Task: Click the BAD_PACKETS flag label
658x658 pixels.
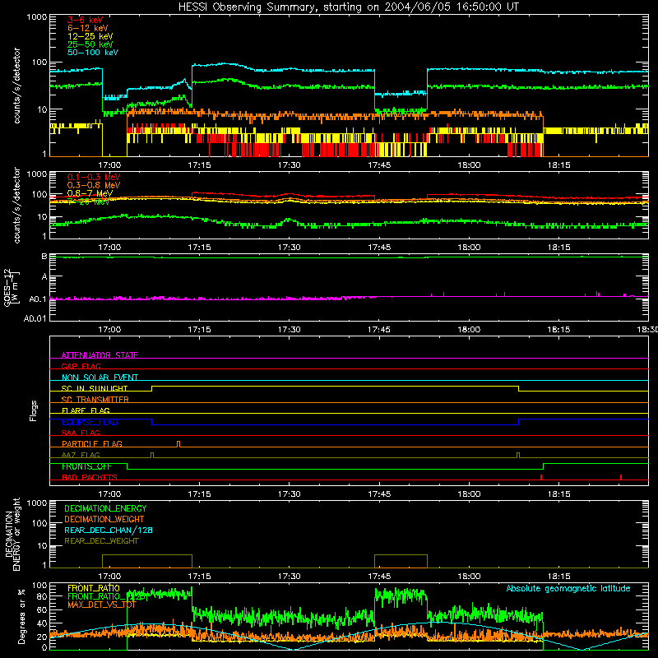Action: [x=90, y=477]
